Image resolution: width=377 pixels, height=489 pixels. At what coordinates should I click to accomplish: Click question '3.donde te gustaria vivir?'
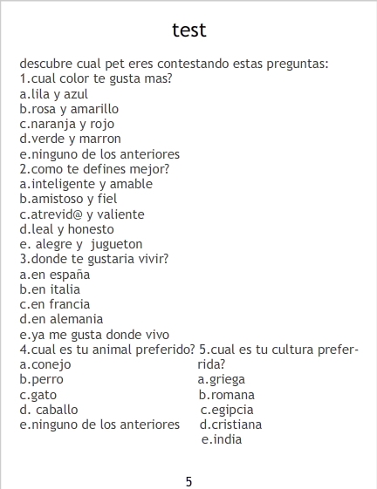pos(93,259)
